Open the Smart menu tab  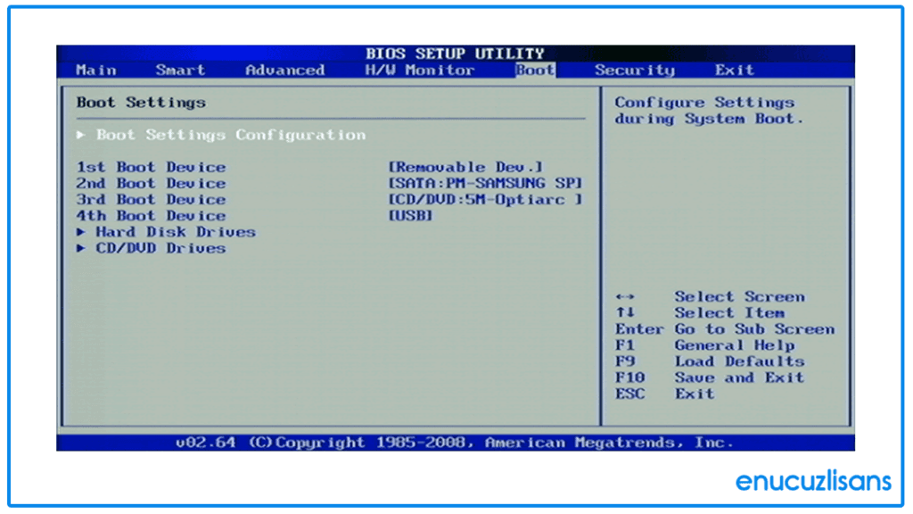coord(180,70)
